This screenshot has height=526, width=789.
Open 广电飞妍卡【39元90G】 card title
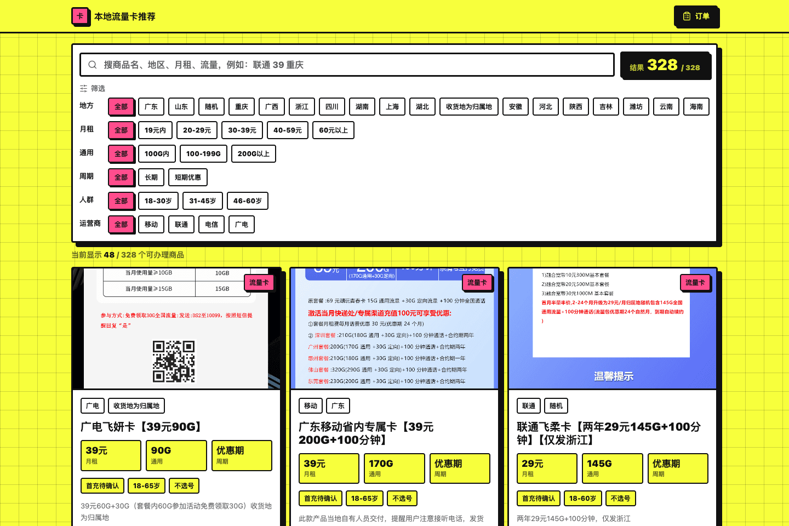pyautogui.click(x=143, y=427)
